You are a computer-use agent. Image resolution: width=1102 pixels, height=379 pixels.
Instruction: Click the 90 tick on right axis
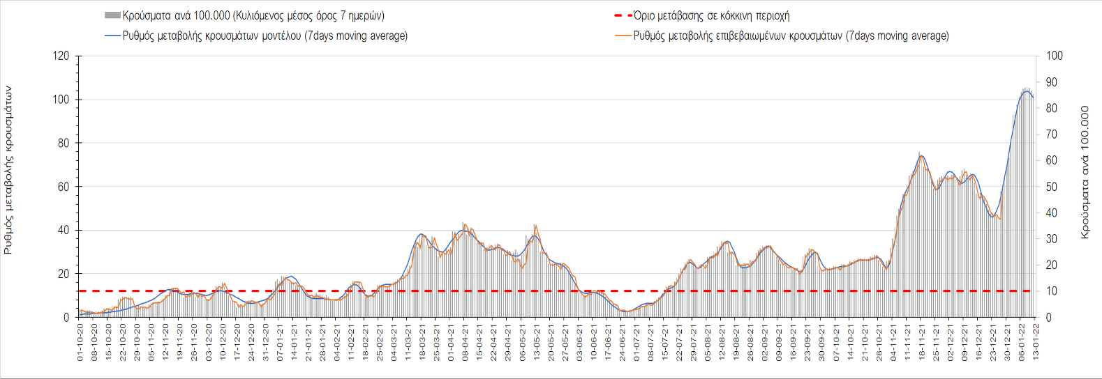(x=1052, y=82)
